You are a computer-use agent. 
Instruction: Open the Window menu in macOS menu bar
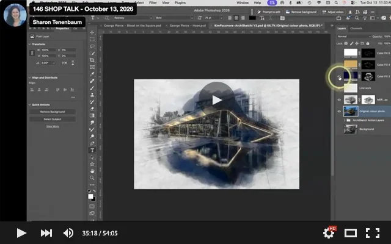pos(243,2)
